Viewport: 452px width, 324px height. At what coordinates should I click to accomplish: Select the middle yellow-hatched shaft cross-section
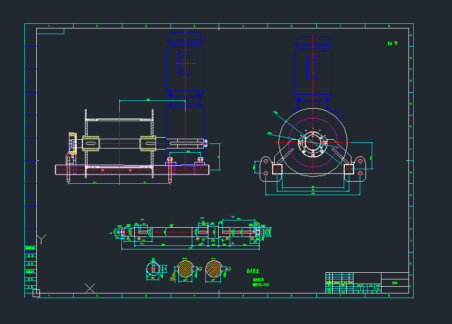[x=185, y=269]
